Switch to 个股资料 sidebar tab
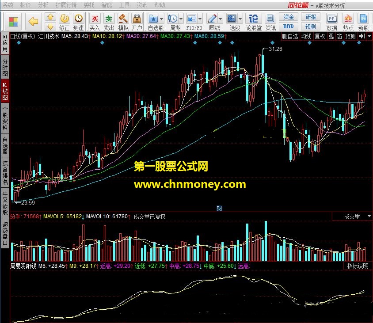The image size is (373, 323). (x=5, y=118)
